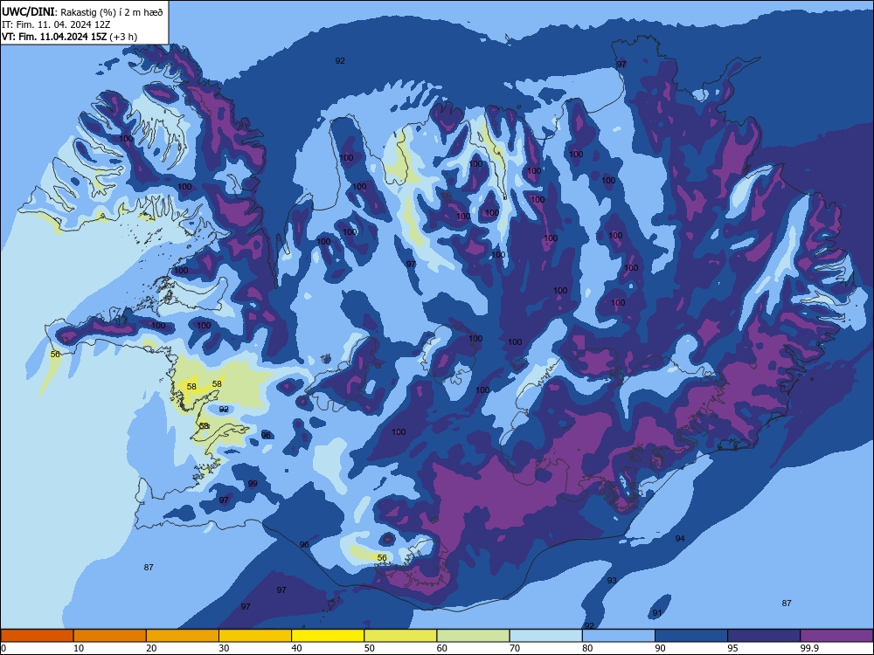Click the dark orange 0–10 legend swatch
This screenshot has width=874, height=655.
pos(37,636)
